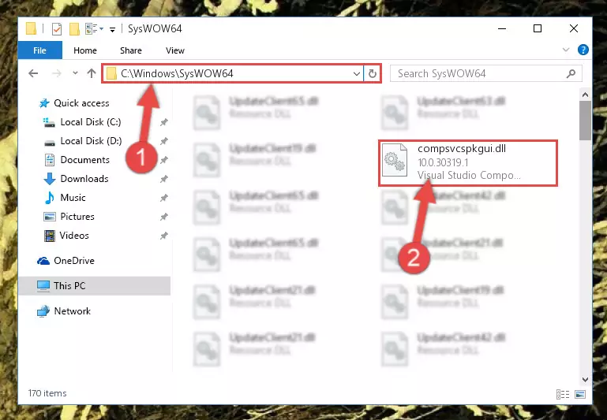This screenshot has height=420, width=607.
Task: Switch to the Share ribbon tab
Action: coord(131,50)
